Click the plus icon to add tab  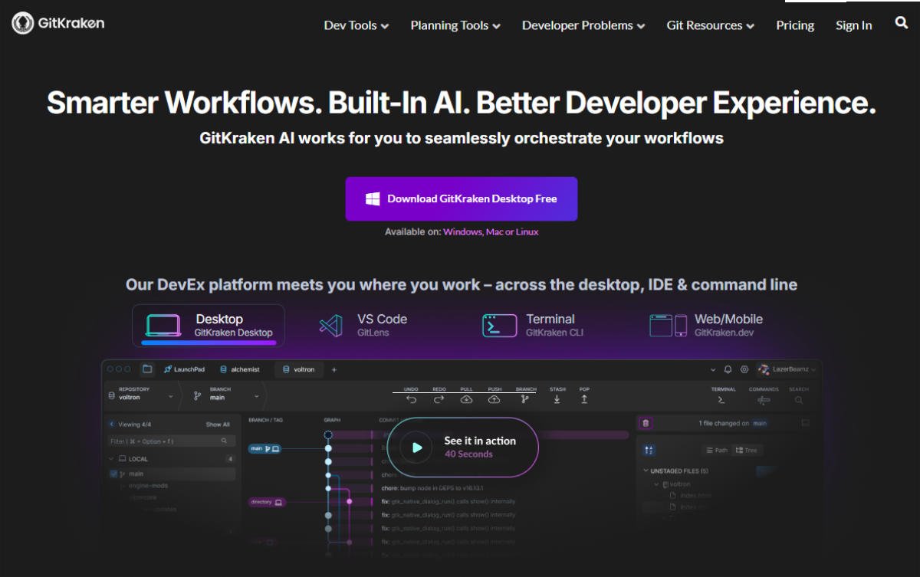pyautogui.click(x=333, y=369)
